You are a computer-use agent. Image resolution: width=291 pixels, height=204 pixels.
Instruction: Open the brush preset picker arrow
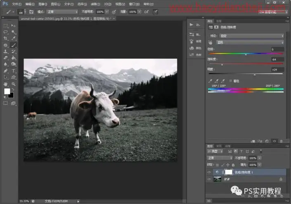click(25, 12)
